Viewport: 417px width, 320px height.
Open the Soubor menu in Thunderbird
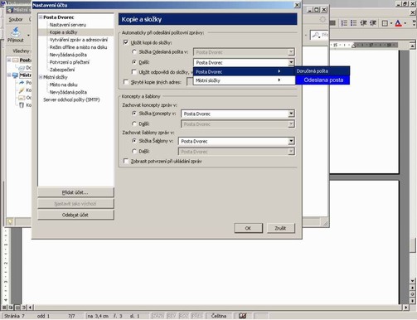[x=16, y=19]
